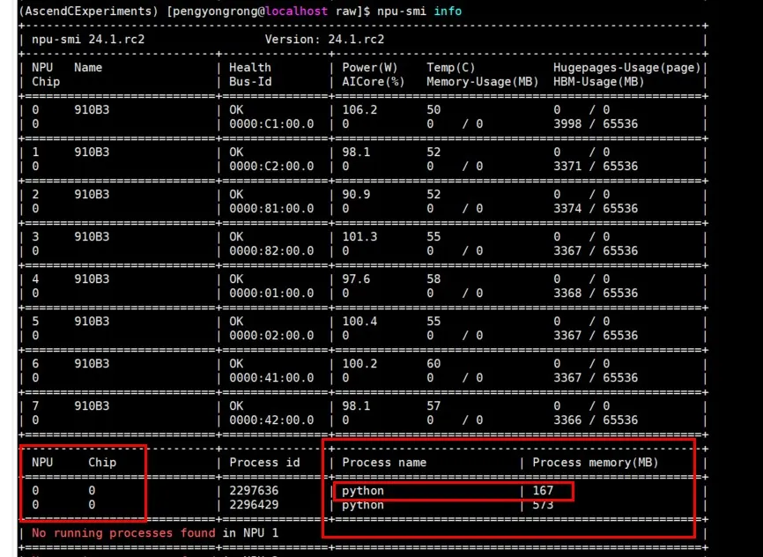This screenshot has width=763, height=557.
Task: Click the 'Bus-Id' column header
Action: (x=249, y=81)
